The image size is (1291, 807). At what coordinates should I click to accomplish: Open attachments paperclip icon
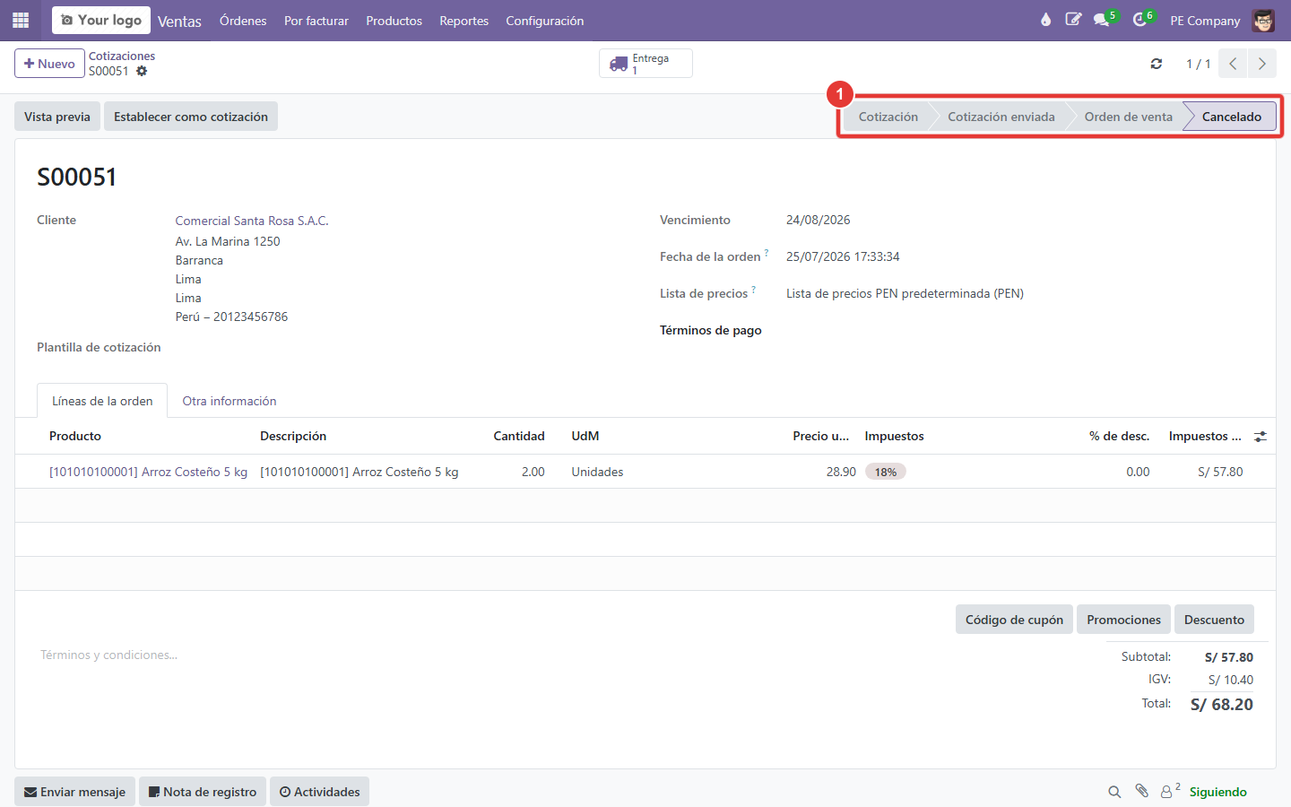click(x=1141, y=791)
